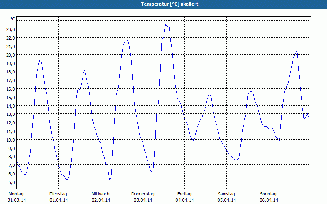Screen dimensions: 327x204
Task: Click the Mittwoch temperature peak near 21.7°C
Action: pos(126,40)
